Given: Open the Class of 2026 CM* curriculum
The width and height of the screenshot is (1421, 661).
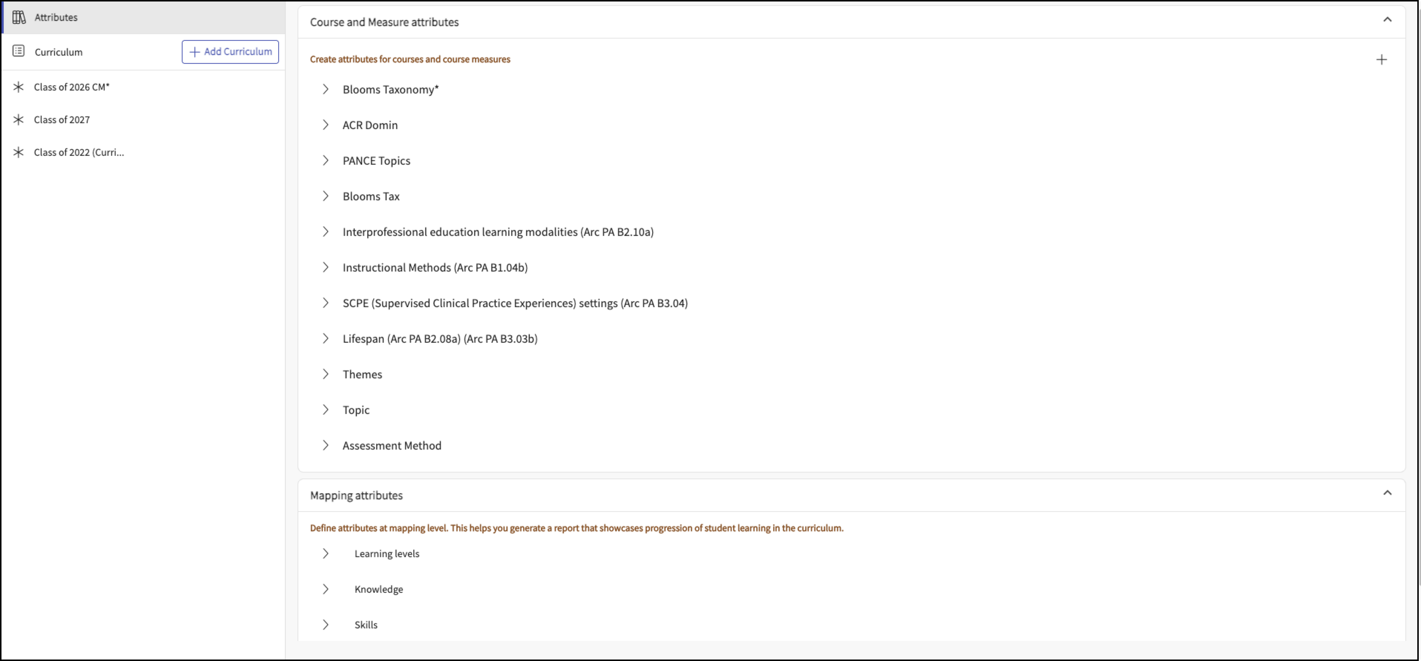Looking at the screenshot, I should click(72, 87).
